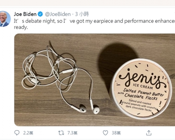The image size is (175, 140).
Task: Open the @JoeBiden handle link
Action: coord(58,14)
